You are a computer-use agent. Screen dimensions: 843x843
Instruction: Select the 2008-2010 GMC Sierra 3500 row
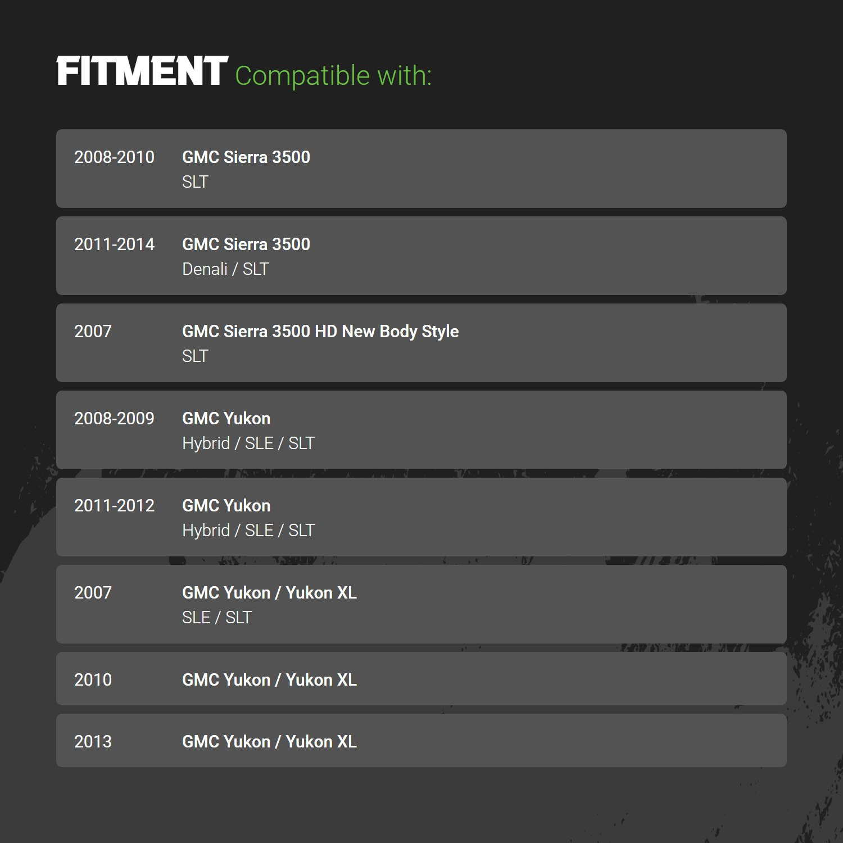[422, 169]
